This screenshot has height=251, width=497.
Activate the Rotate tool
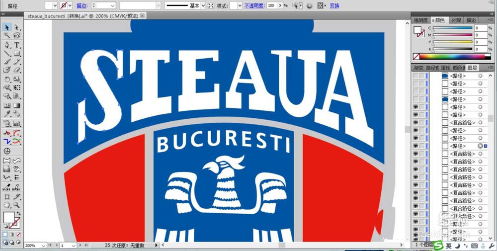pos(7,79)
